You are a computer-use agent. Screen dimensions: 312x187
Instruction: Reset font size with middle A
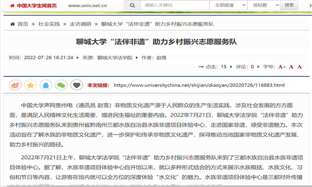(291, 67)
